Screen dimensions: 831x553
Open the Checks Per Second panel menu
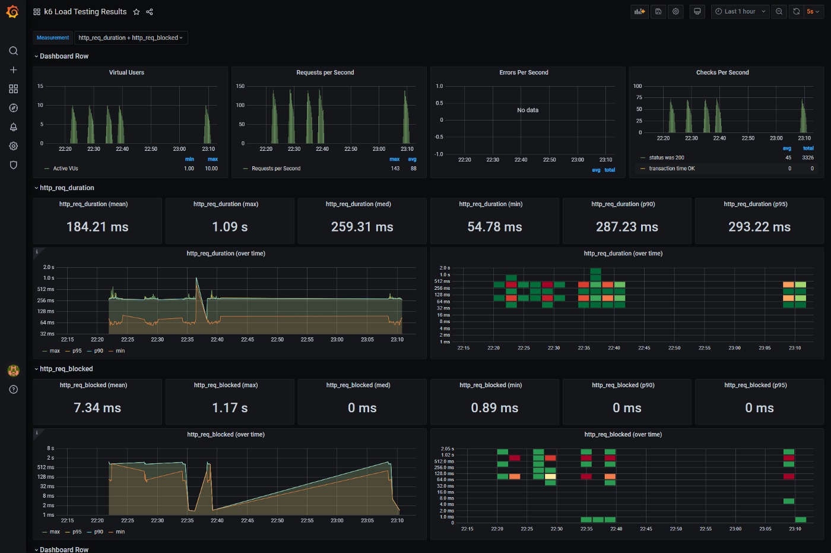tap(722, 72)
